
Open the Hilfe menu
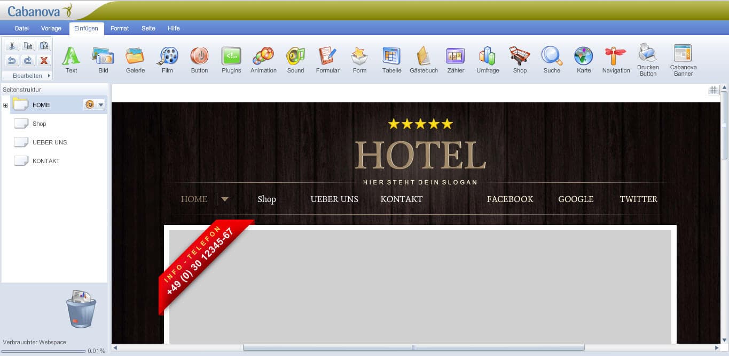coord(174,28)
